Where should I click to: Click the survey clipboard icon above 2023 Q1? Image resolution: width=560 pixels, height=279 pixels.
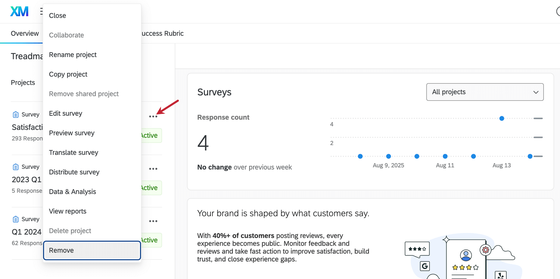15,167
